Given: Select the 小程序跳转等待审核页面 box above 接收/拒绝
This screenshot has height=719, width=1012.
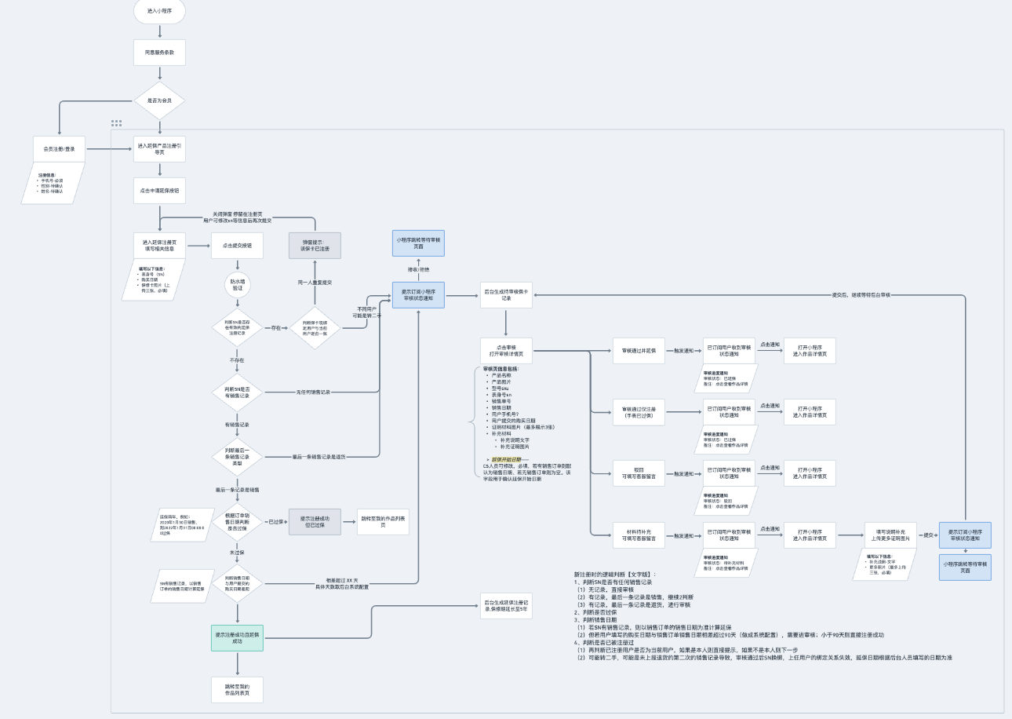Looking at the screenshot, I should click(419, 243).
